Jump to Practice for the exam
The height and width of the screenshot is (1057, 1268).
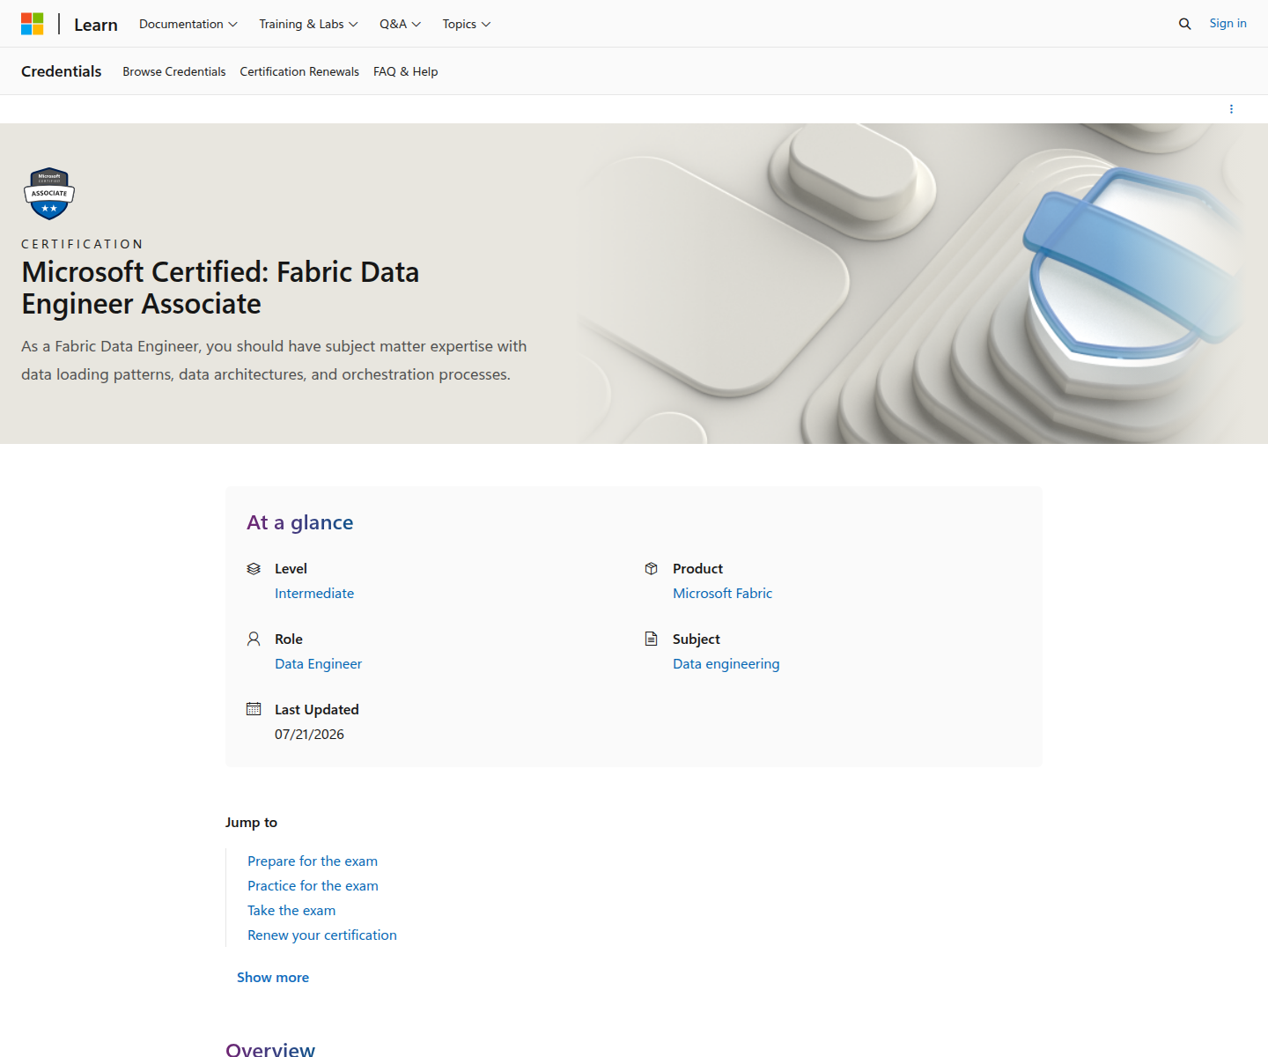point(313,886)
